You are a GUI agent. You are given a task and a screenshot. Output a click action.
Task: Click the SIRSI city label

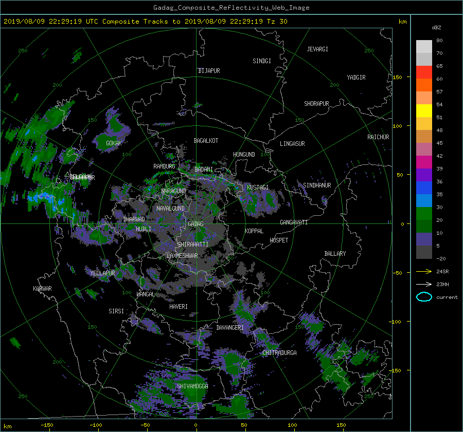tap(116, 311)
